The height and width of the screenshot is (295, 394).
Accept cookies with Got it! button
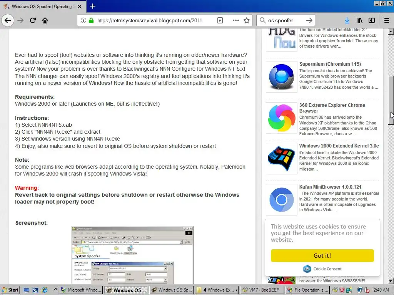pos(322,255)
